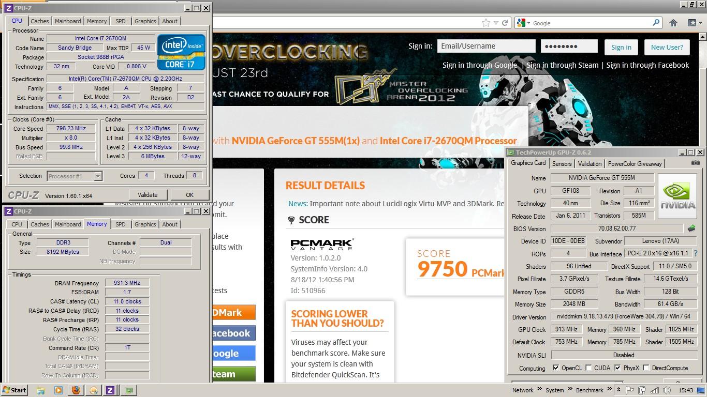Switch to Caches tab in the top CPU-Z window
This screenshot has width=707, height=397.
pyautogui.click(x=39, y=21)
